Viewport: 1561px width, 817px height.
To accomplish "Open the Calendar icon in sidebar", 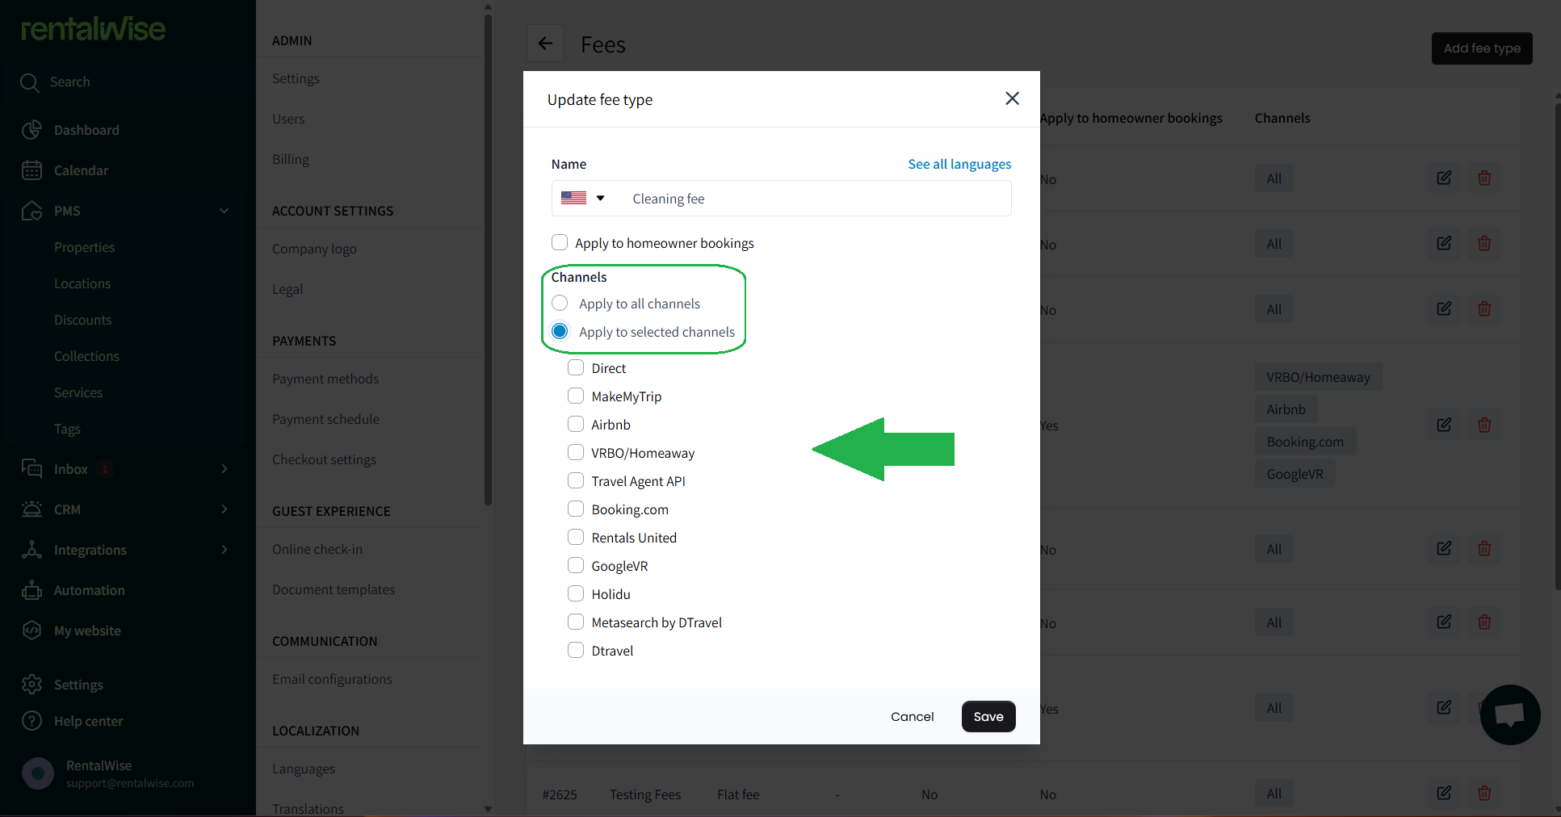I will (x=31, y=170).
